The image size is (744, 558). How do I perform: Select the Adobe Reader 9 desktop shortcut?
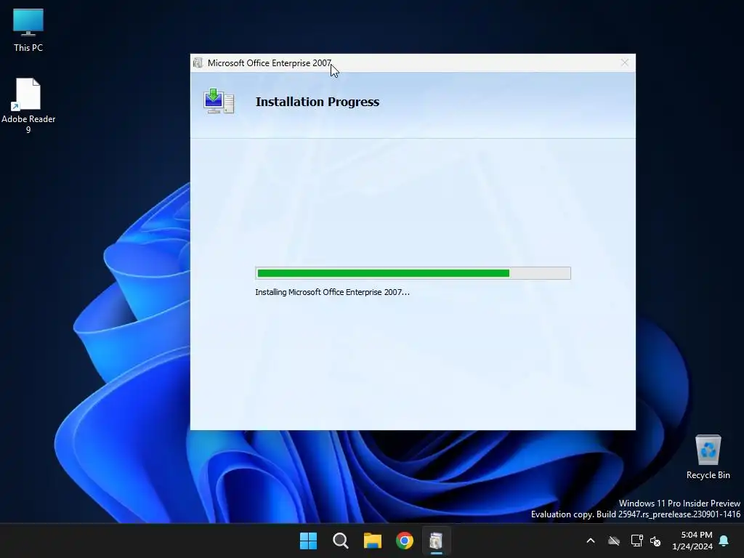click(x=28, y=105)
